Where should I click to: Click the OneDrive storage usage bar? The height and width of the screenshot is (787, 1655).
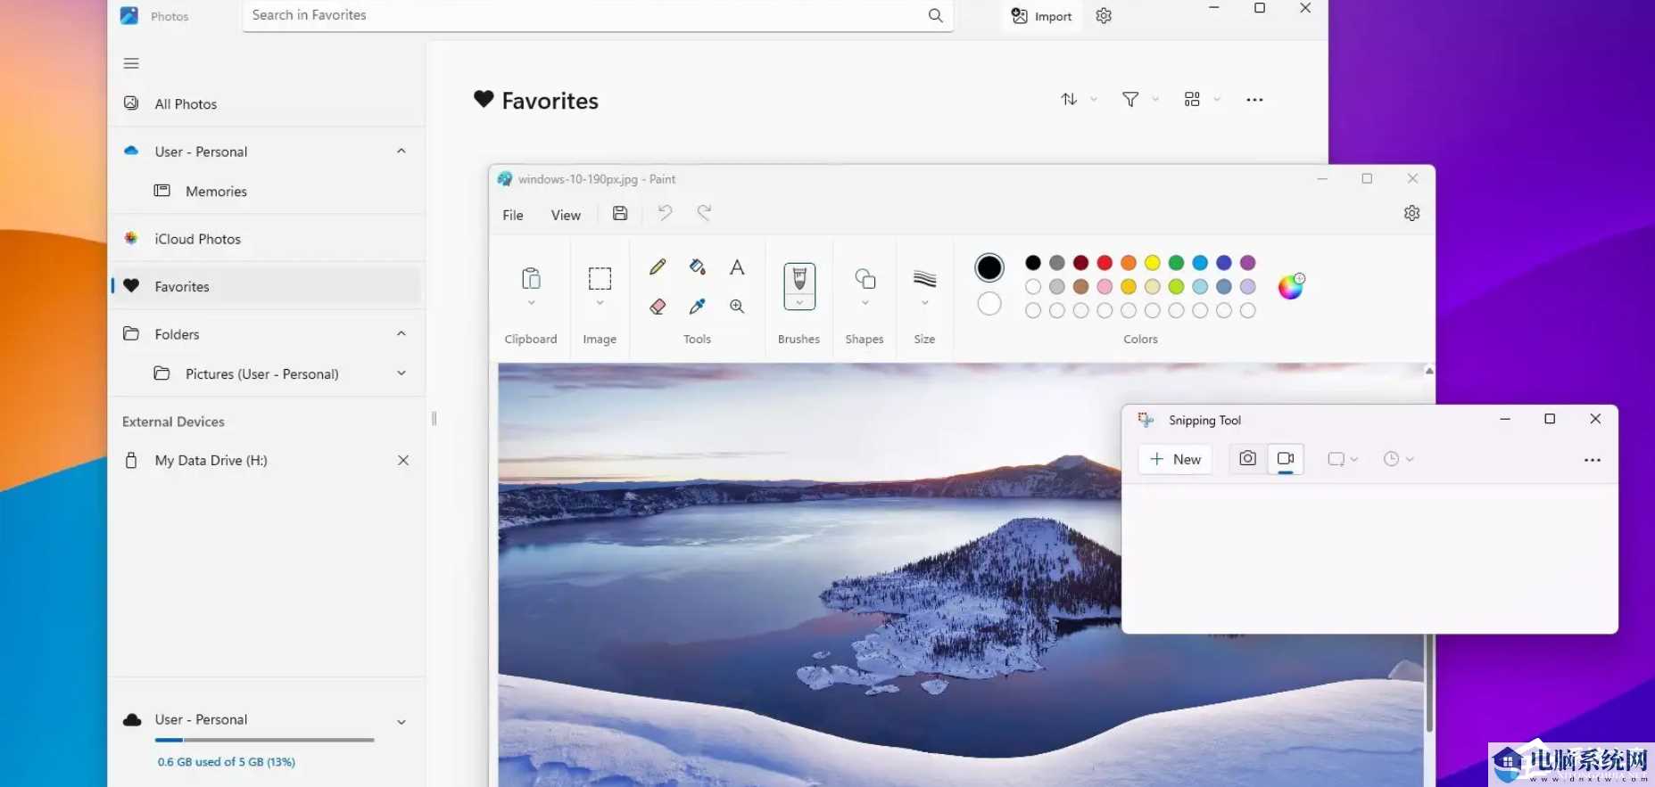point(264,740)
